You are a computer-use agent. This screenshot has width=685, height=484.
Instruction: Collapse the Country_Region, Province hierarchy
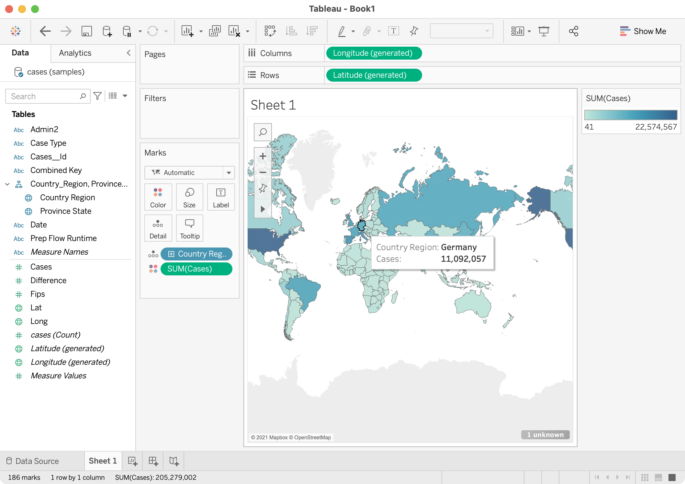pos(7,184)
